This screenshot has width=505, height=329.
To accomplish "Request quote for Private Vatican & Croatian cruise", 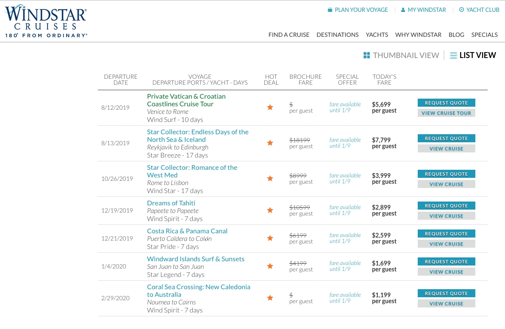I will 447,103.
